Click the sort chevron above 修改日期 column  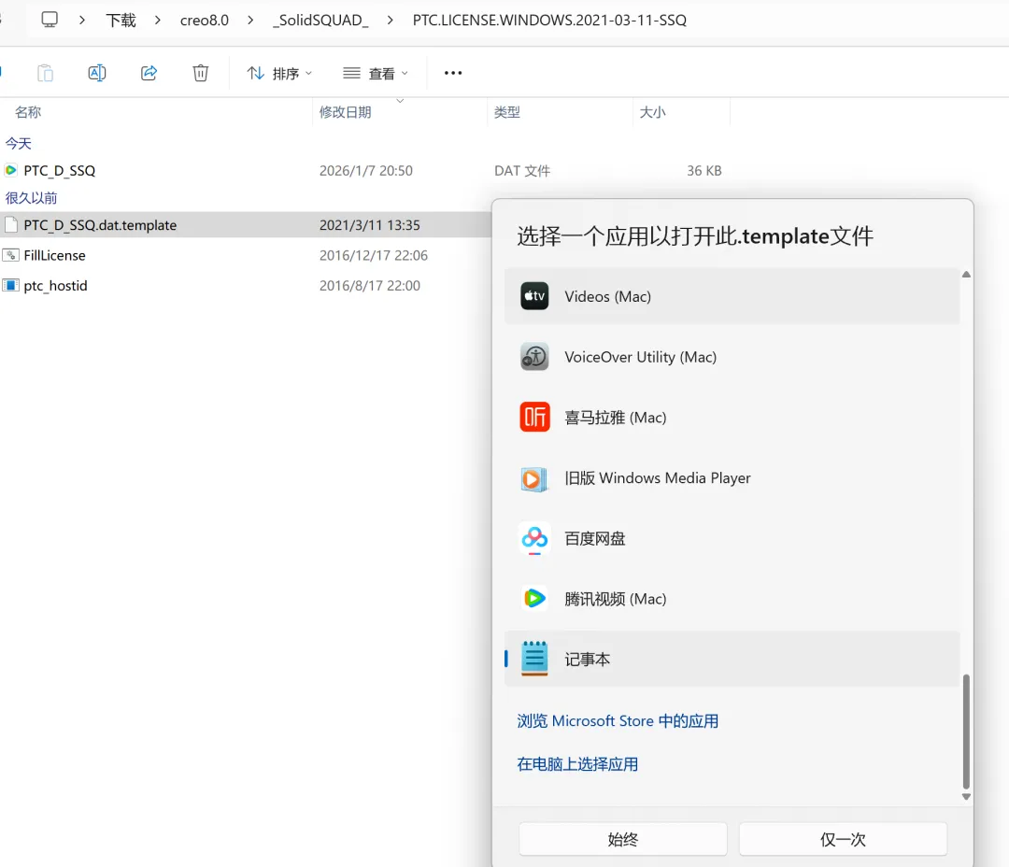[400, 101]
